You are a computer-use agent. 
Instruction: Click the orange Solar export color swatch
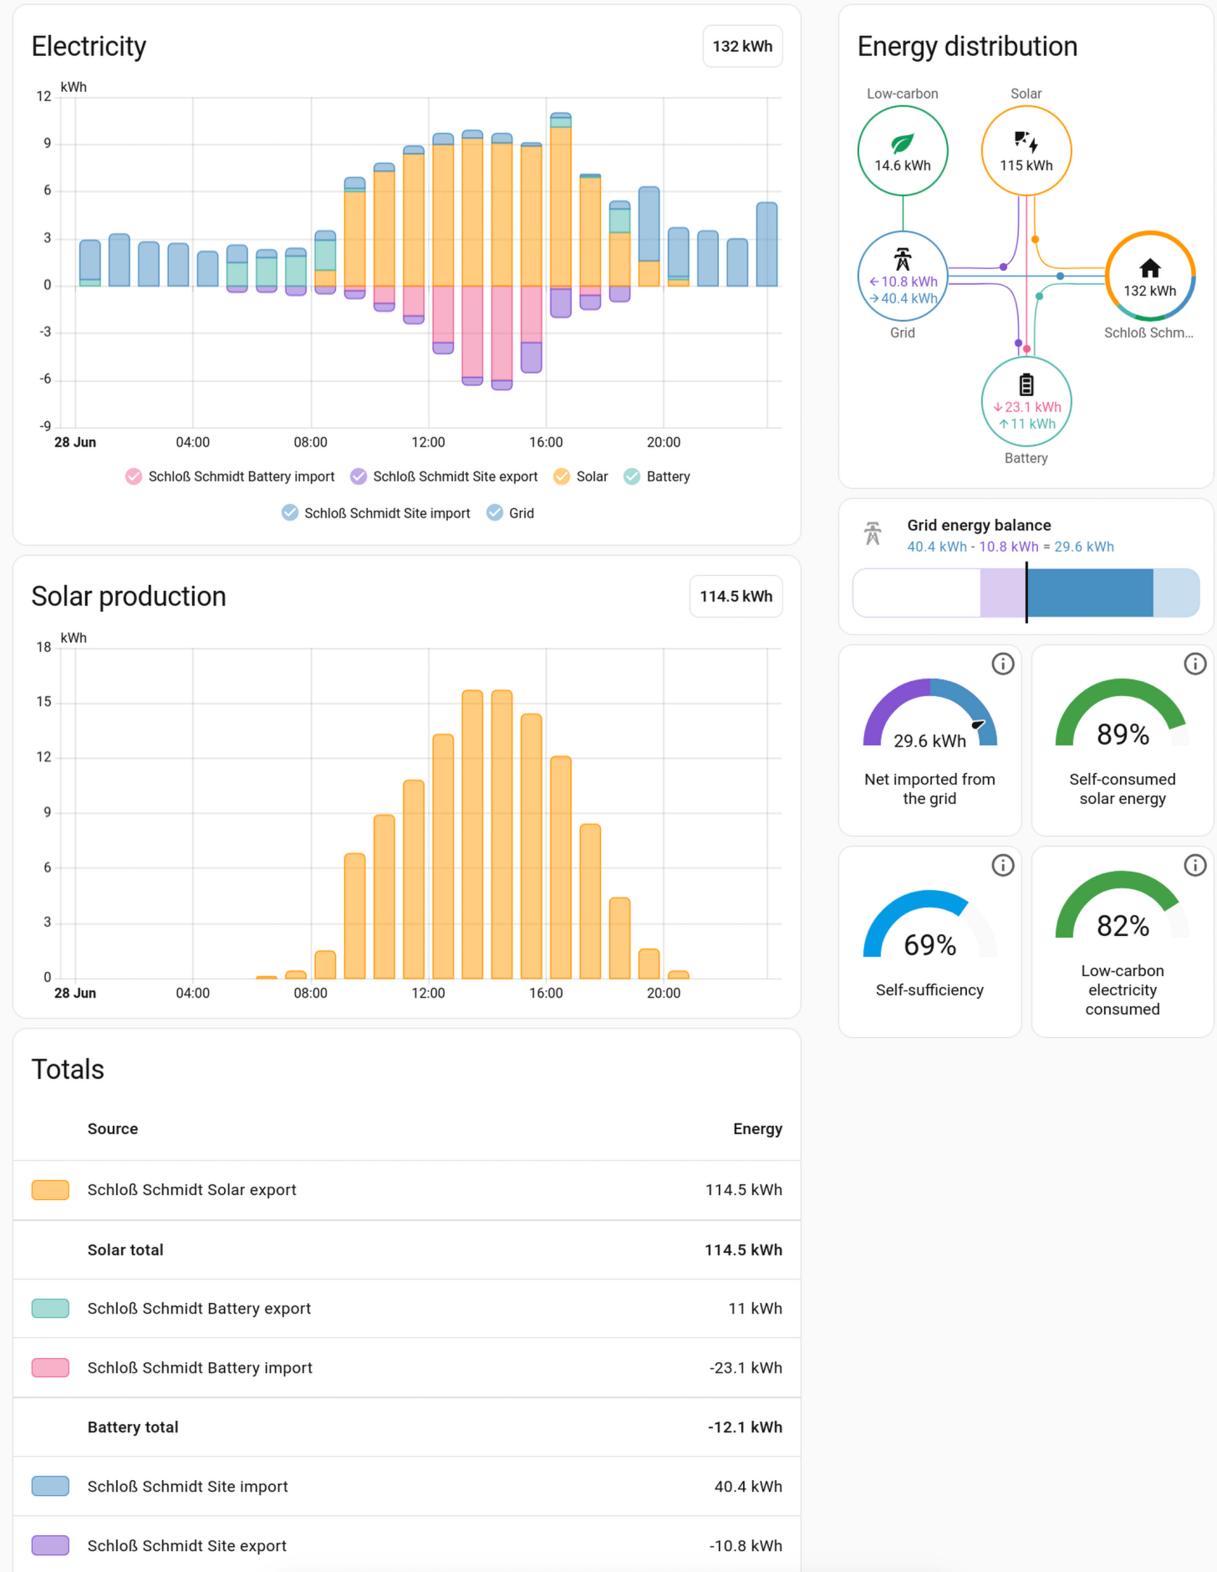tap(50, 1190)
